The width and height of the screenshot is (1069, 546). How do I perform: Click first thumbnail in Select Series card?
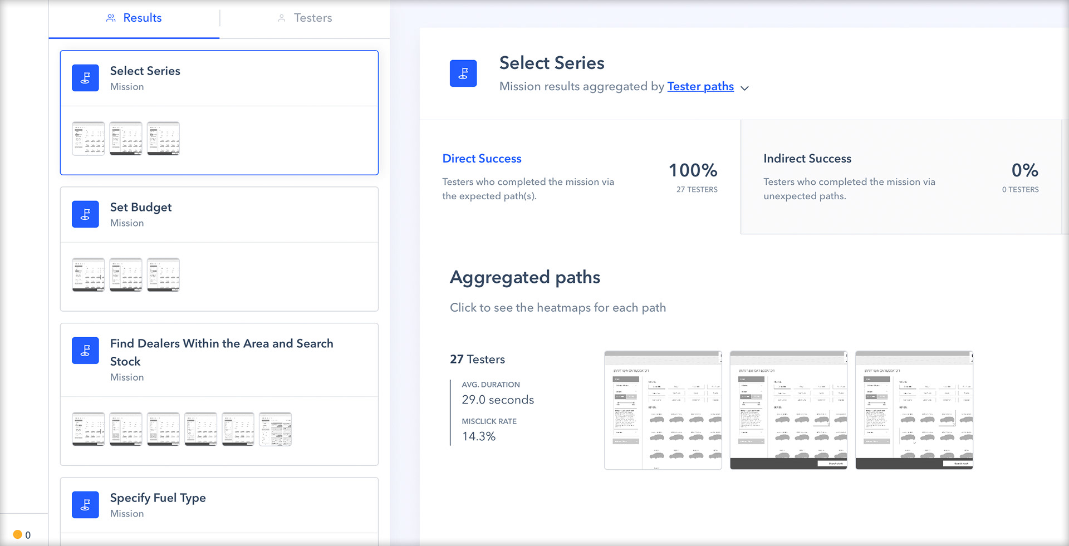[x=89, y=139]
